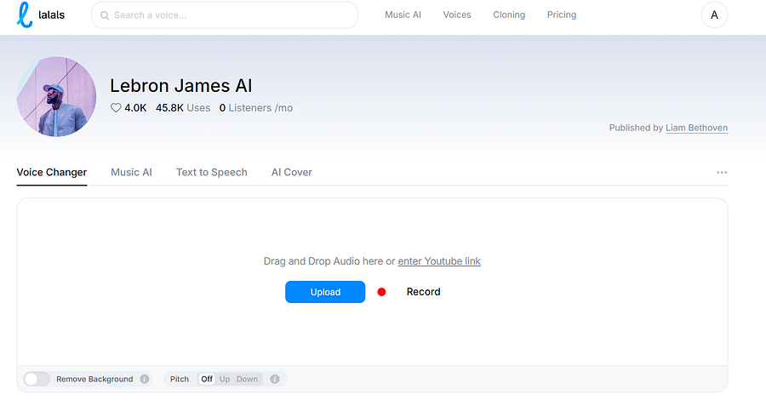Open the three-dot more options menu
The width and height of the screenshot is (766, 406).
click(722, 173)
